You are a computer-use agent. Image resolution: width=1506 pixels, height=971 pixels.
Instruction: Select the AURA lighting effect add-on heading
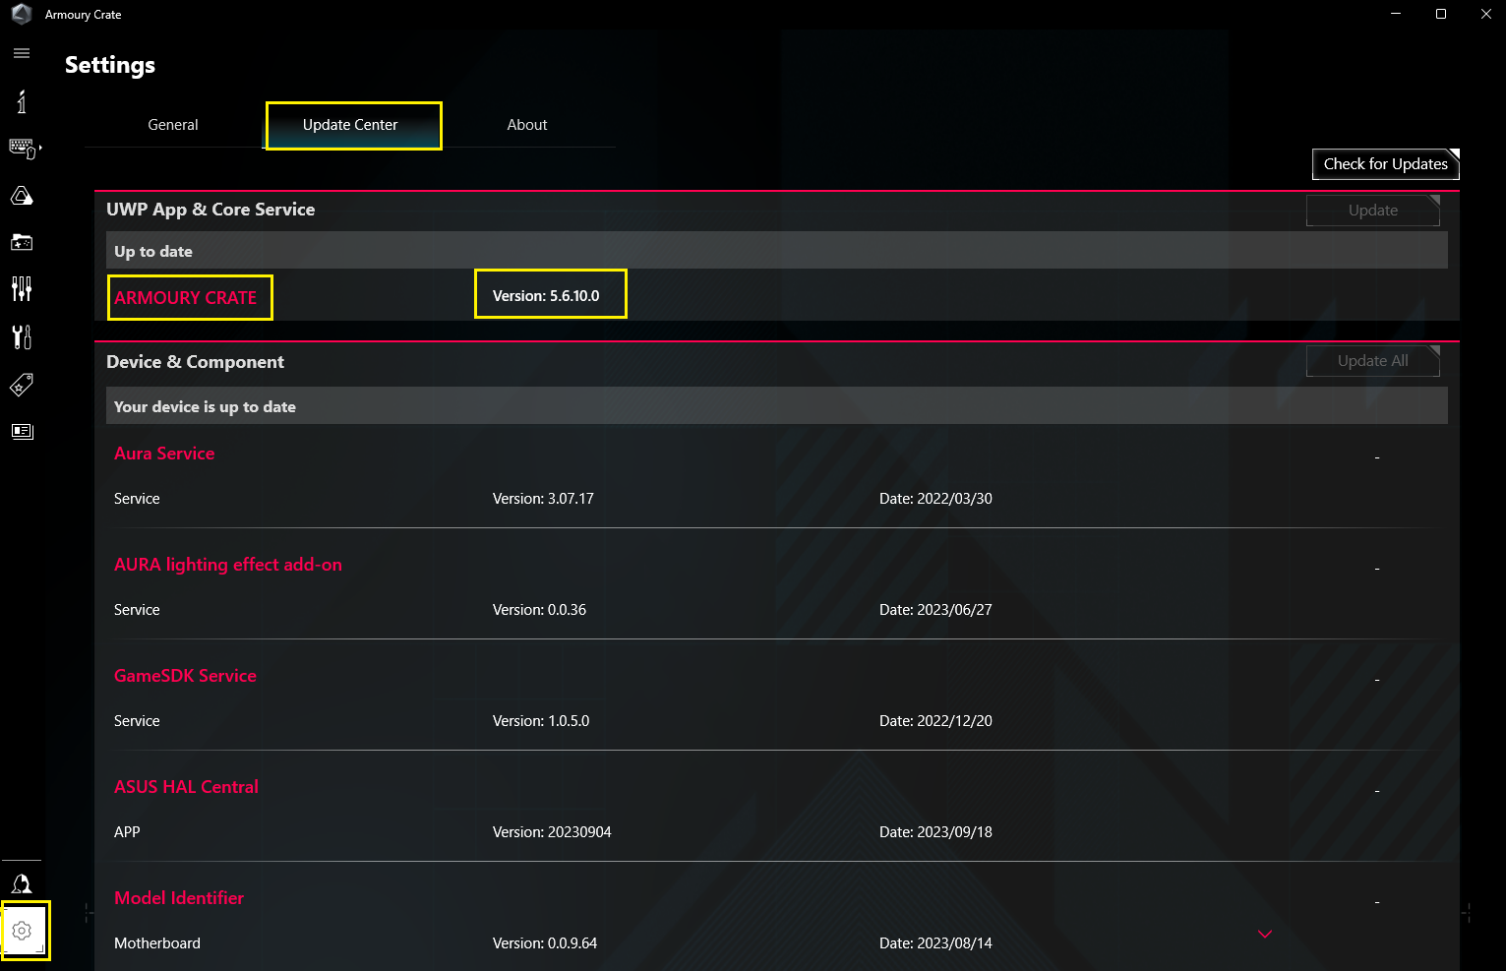228,565
